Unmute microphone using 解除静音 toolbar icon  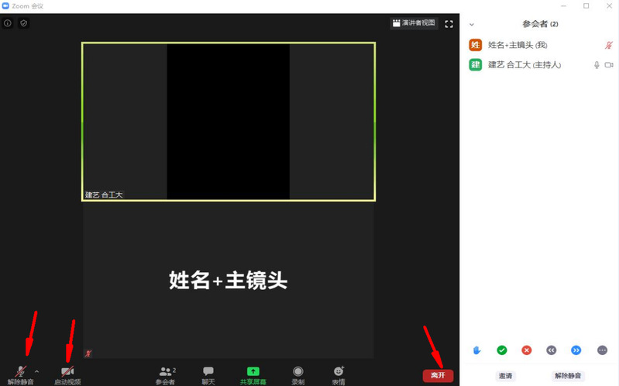(x=20, y=372)
